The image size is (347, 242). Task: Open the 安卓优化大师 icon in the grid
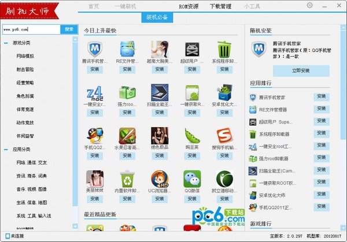(224, 92)
